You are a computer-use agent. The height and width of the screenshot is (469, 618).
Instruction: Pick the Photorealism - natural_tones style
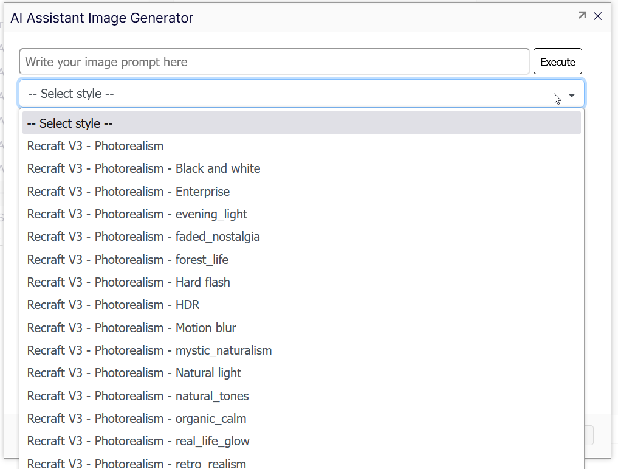[x=301, y=395]
